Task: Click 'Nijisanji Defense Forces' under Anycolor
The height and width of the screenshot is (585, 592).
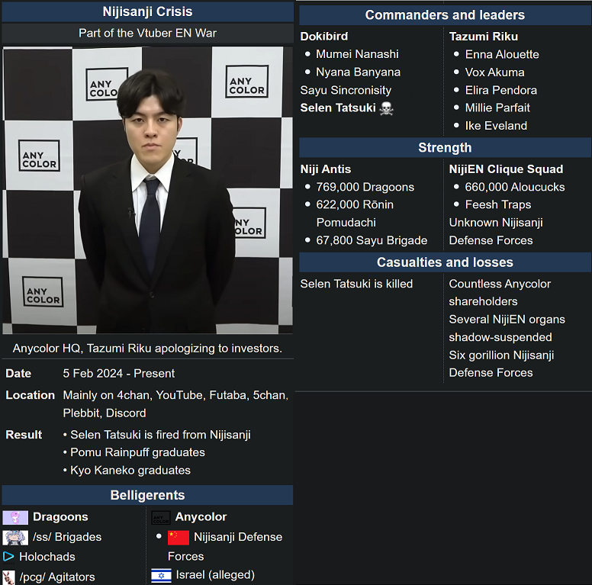Action: tap(225, 547)
